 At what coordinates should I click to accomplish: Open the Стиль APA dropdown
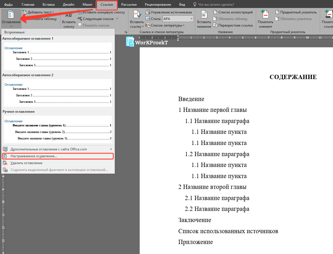178,18
